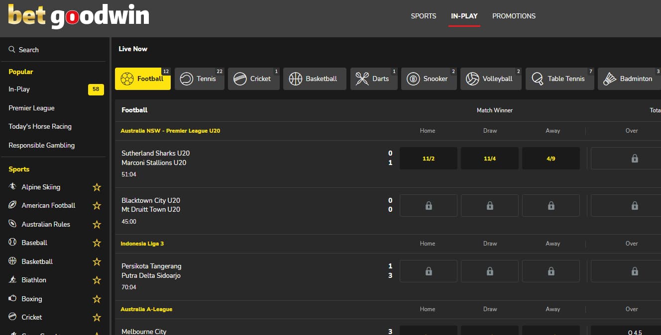Star Baseball as a favorite sport
The width and height of the screenshot is (661, 335).
(x=97, y=243)
